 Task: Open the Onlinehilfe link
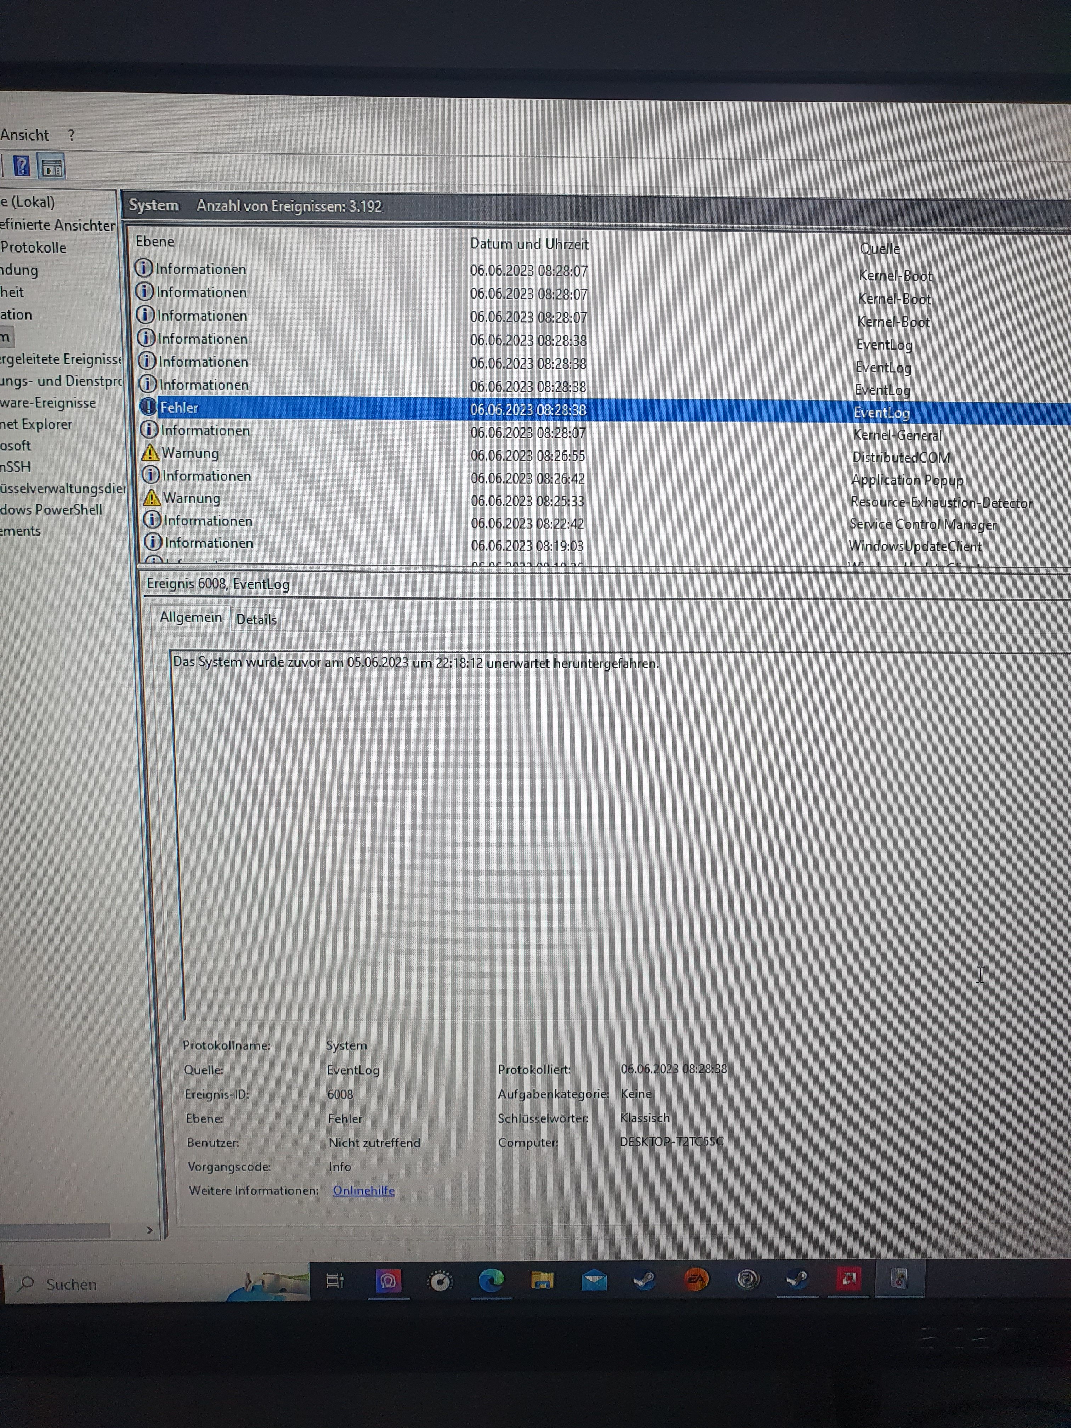click(363, 1190)
